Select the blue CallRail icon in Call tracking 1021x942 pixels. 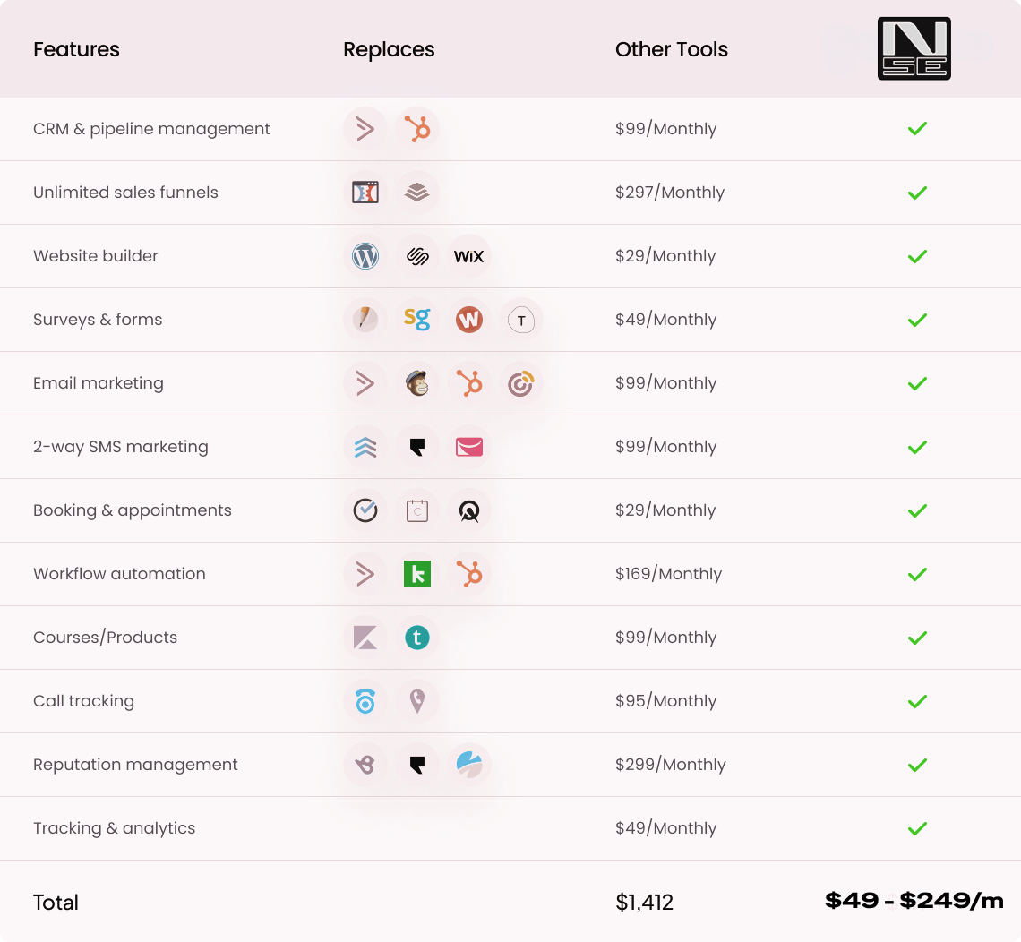click(x=365, y=701)
